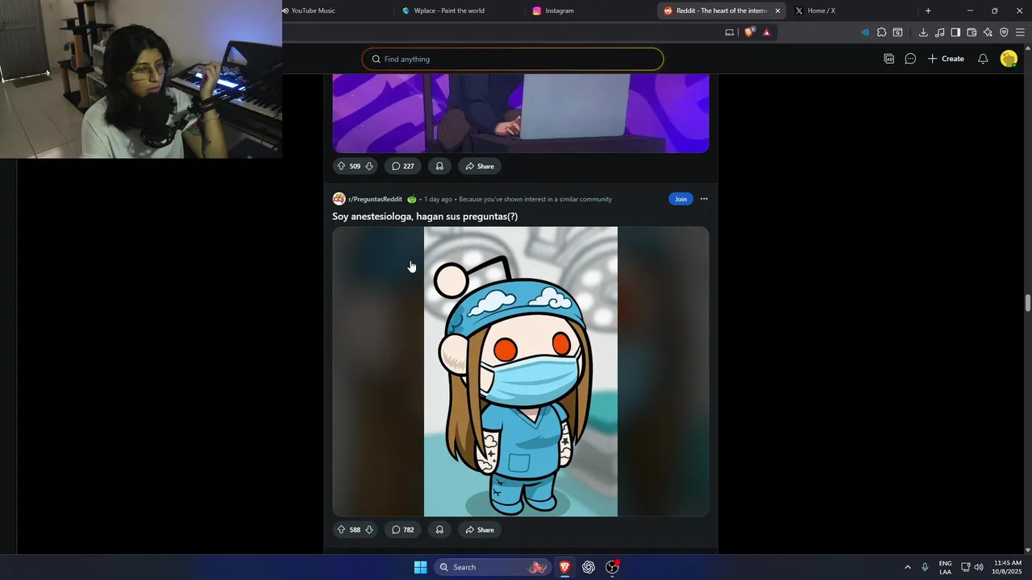Viewport: 1032px width, 580px height.
Task: Open the Reddit chat icon
Action: point(910,59)
